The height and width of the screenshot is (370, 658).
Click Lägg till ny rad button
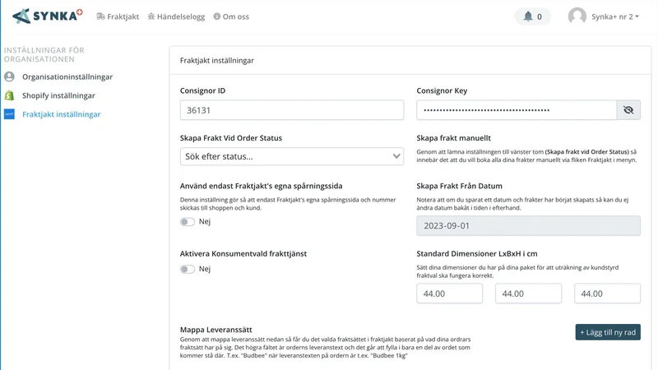(x=608, y=332)
